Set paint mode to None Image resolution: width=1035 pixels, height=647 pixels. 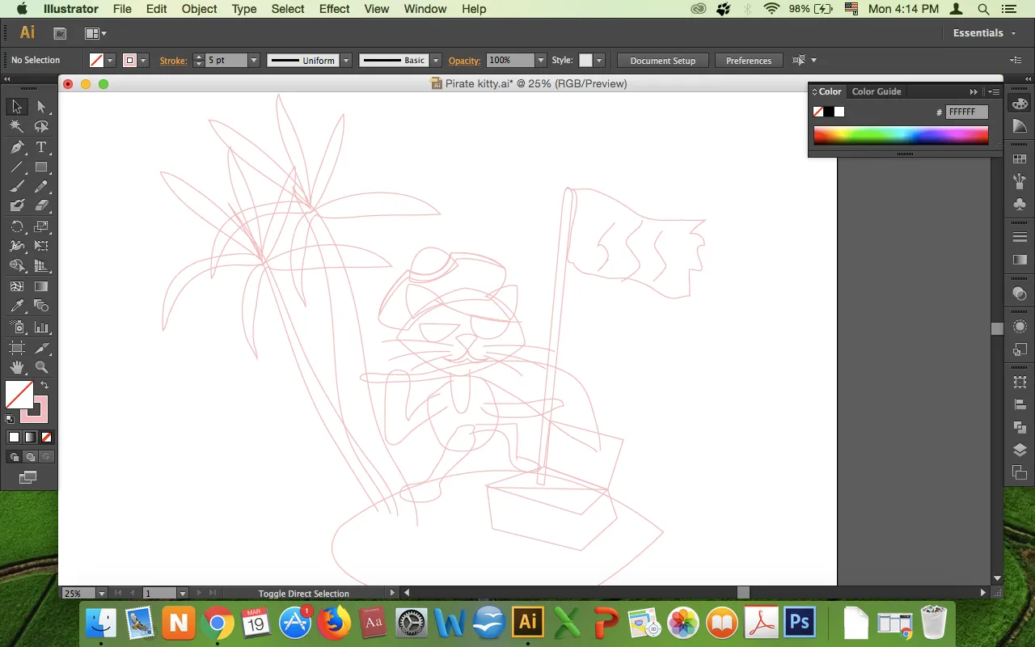(x=46, y=437)
